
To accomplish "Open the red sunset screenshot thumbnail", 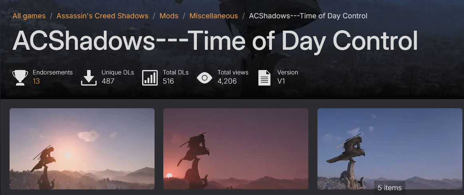I will (236, 149).
